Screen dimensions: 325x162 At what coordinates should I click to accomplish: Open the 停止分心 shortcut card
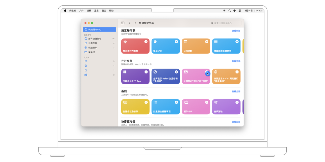click(x=166, y=46)
